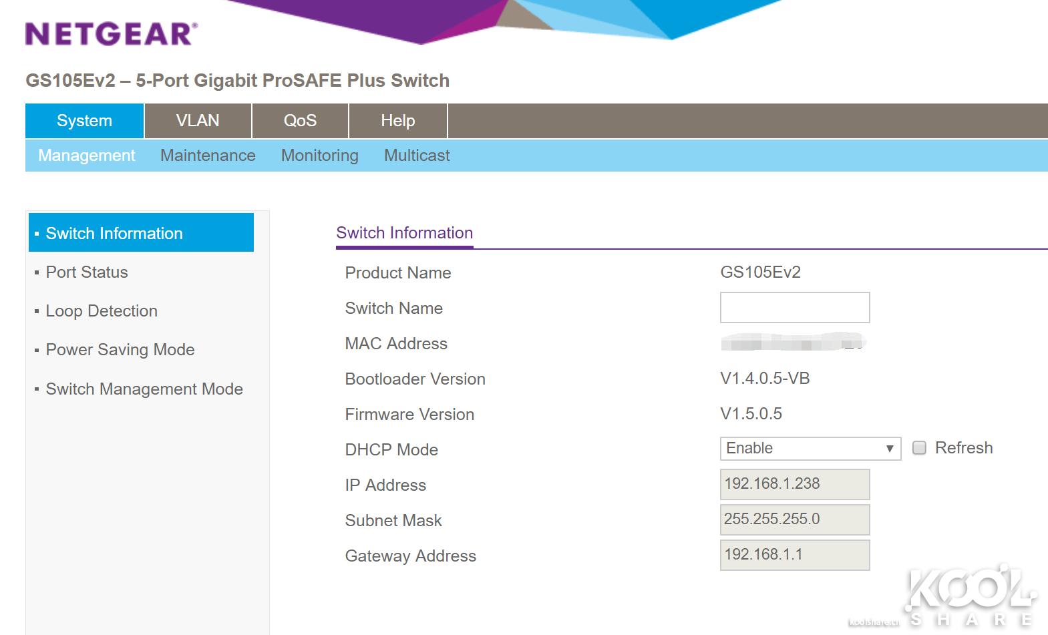This screenshot has width=1048, height=635.
Task: Open Switch Management Mode page
Action: tap(144, 389)
